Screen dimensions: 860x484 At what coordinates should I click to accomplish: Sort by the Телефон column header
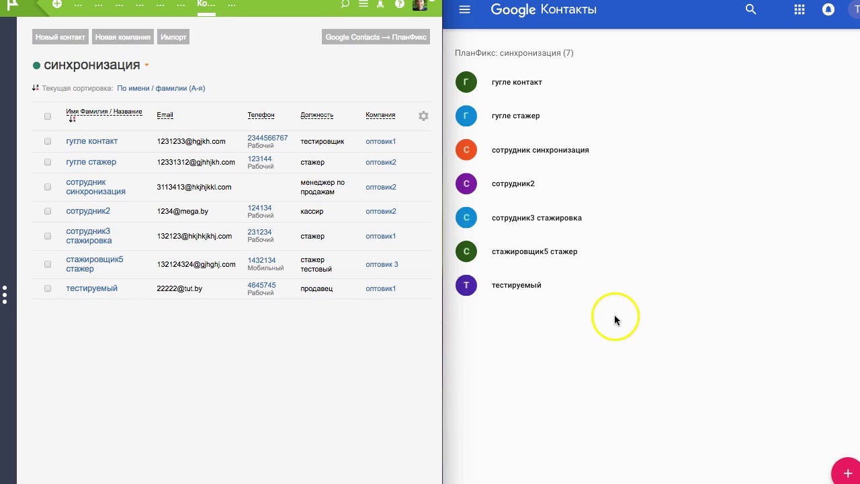(x=261, y=115)
